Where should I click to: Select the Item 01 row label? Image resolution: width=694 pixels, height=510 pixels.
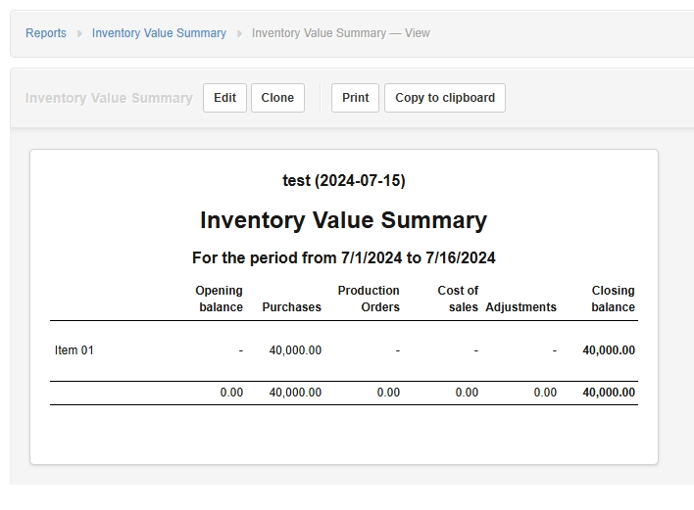74,350
